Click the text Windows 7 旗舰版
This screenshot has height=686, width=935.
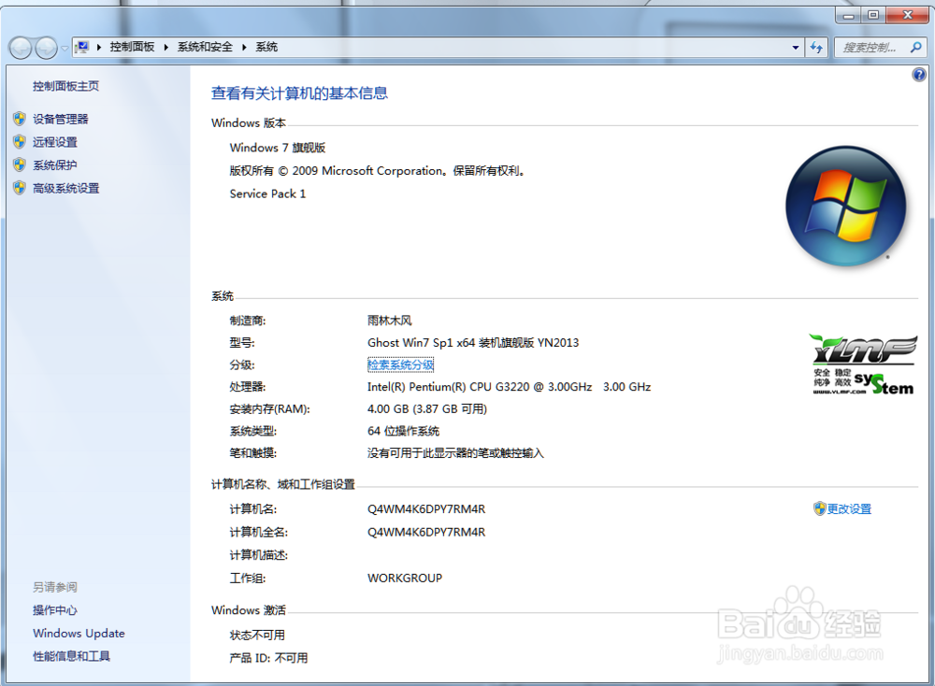pos(278,148)
